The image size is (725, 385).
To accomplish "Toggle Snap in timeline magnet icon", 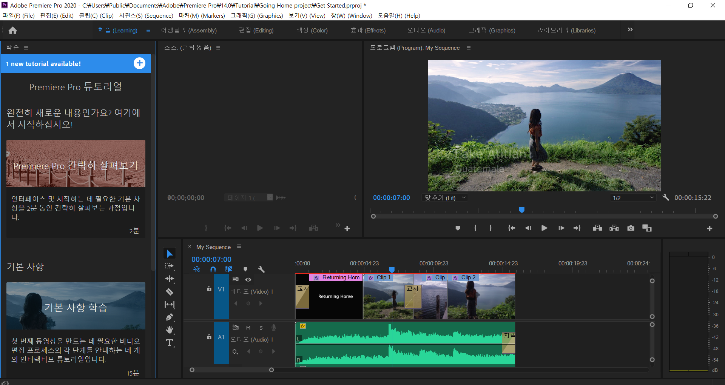I will [213, 269].
